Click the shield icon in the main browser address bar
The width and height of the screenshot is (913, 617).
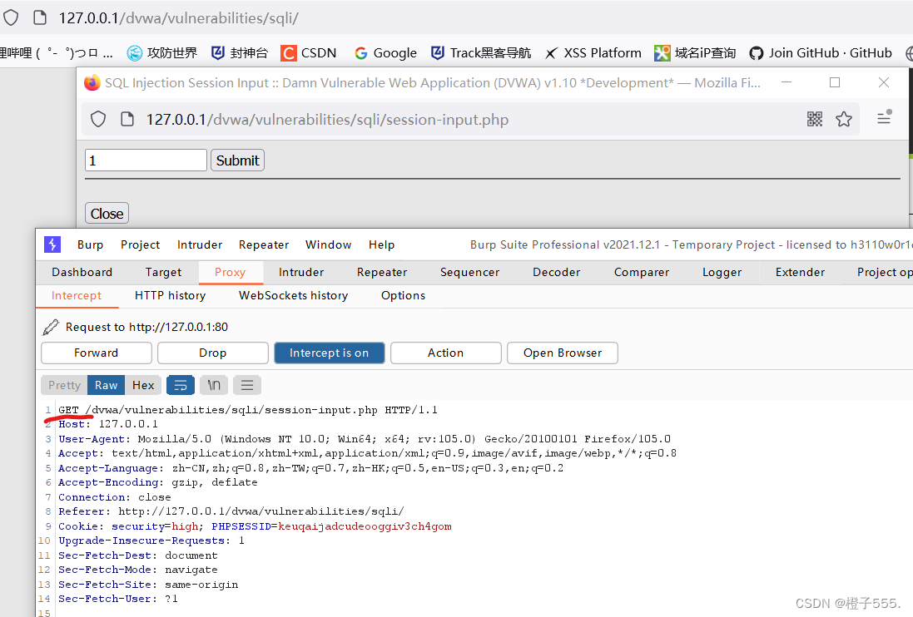[10, 17]
